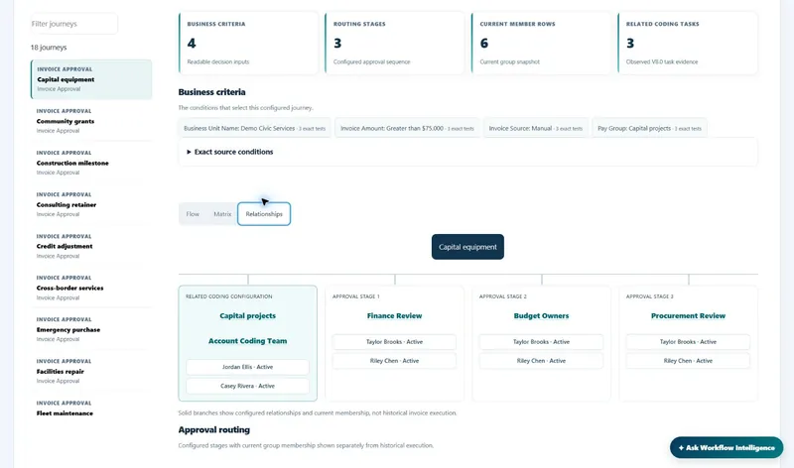Click Jordan Ellis - Active member

[247, 367]
